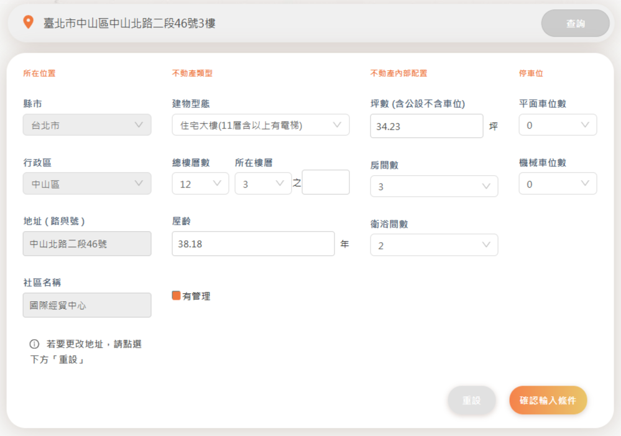Focus the 屋齡 input field
The image size is (621, 436).
click(253, 244)
